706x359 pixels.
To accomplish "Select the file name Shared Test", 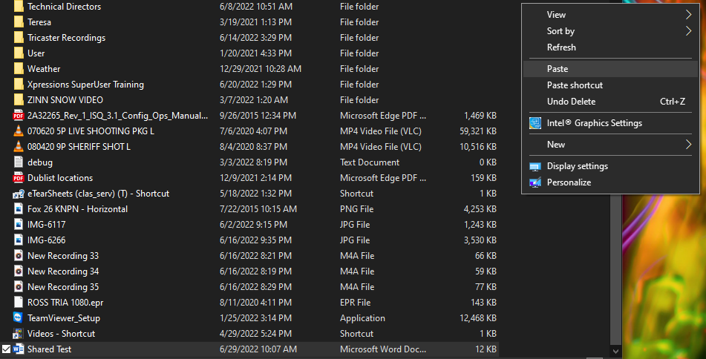I will (x=49, y=349).
